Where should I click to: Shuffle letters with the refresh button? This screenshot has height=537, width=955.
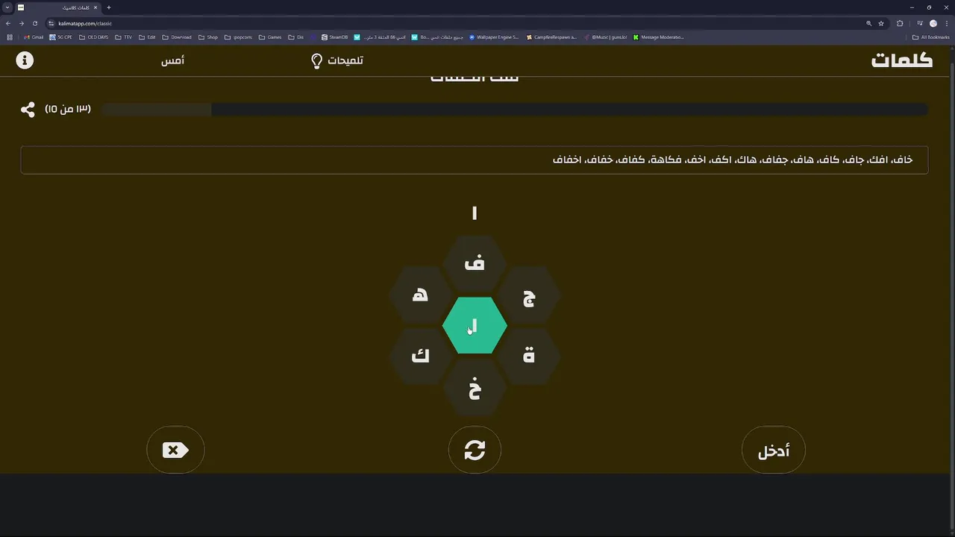point(475,450)
